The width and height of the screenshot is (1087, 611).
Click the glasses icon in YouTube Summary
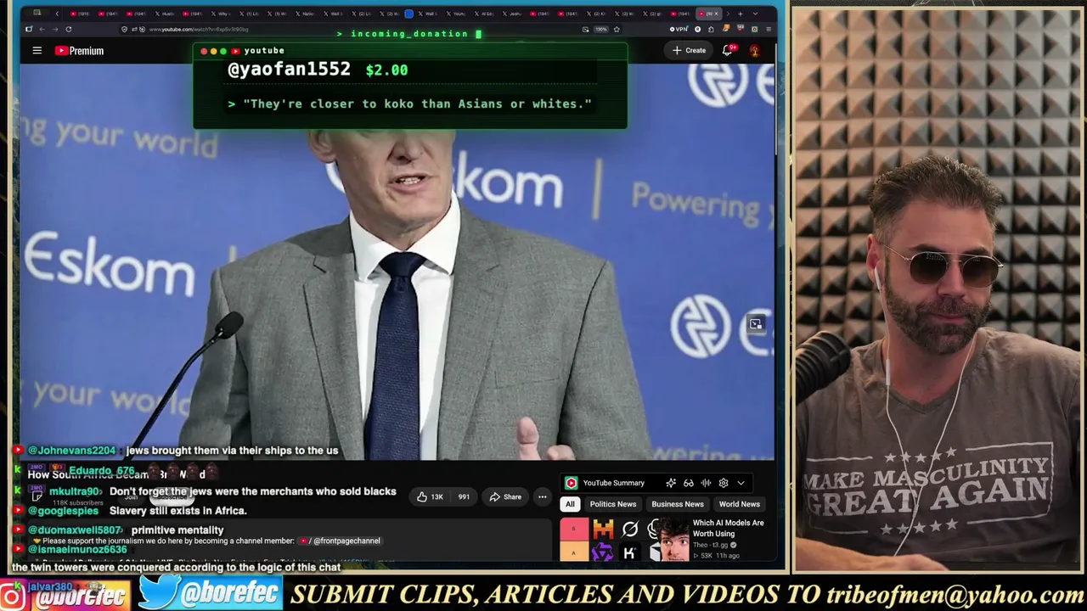point(689,483)
